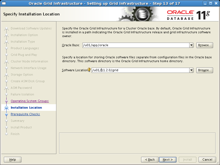Open the window menu icon in title bar
The height and width of the screenshot is (165, 220).
[4, 3]
